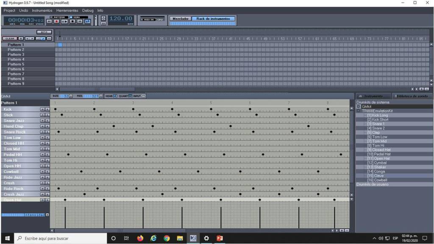434x244 pixels.
Task: Expand the GMkit drumkit tree node
Action: [359, 106]
